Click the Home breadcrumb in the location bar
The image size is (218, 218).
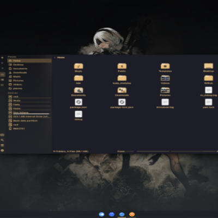(x=61, y=57)
